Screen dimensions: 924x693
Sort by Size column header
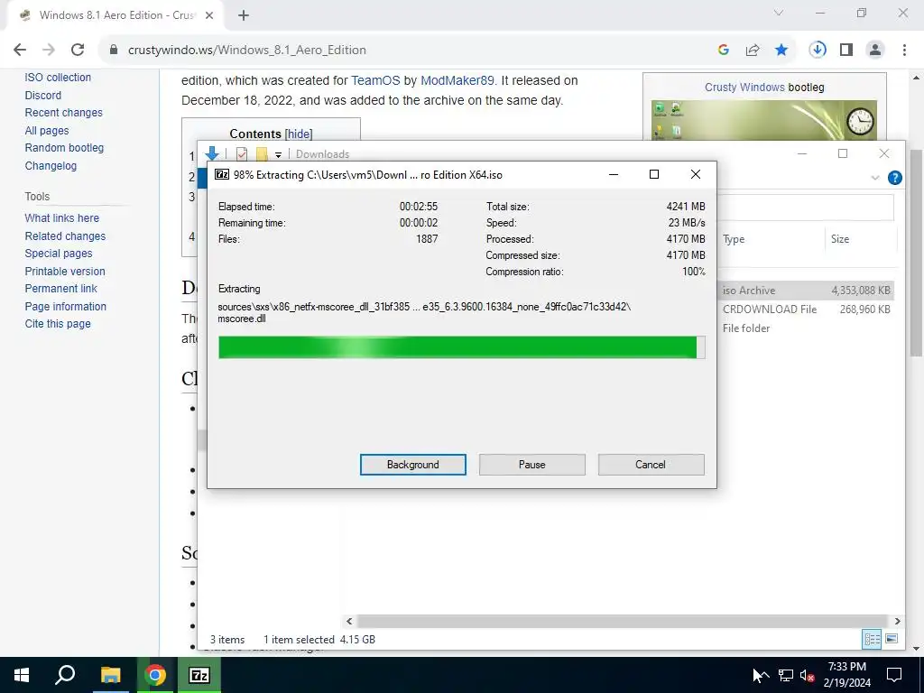pyautogui.click(x=840, y=238)
